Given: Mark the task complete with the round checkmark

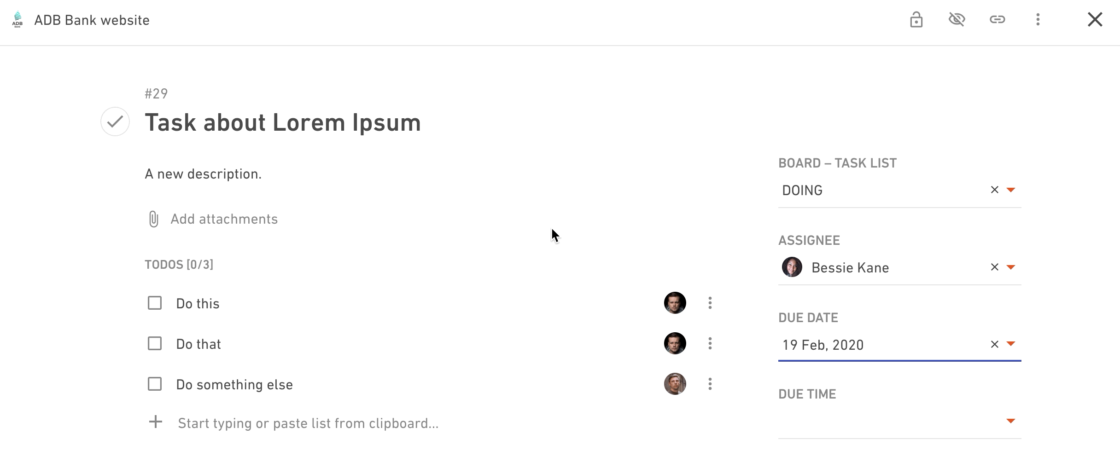Looking at the screenshot, I should point(115,121).
